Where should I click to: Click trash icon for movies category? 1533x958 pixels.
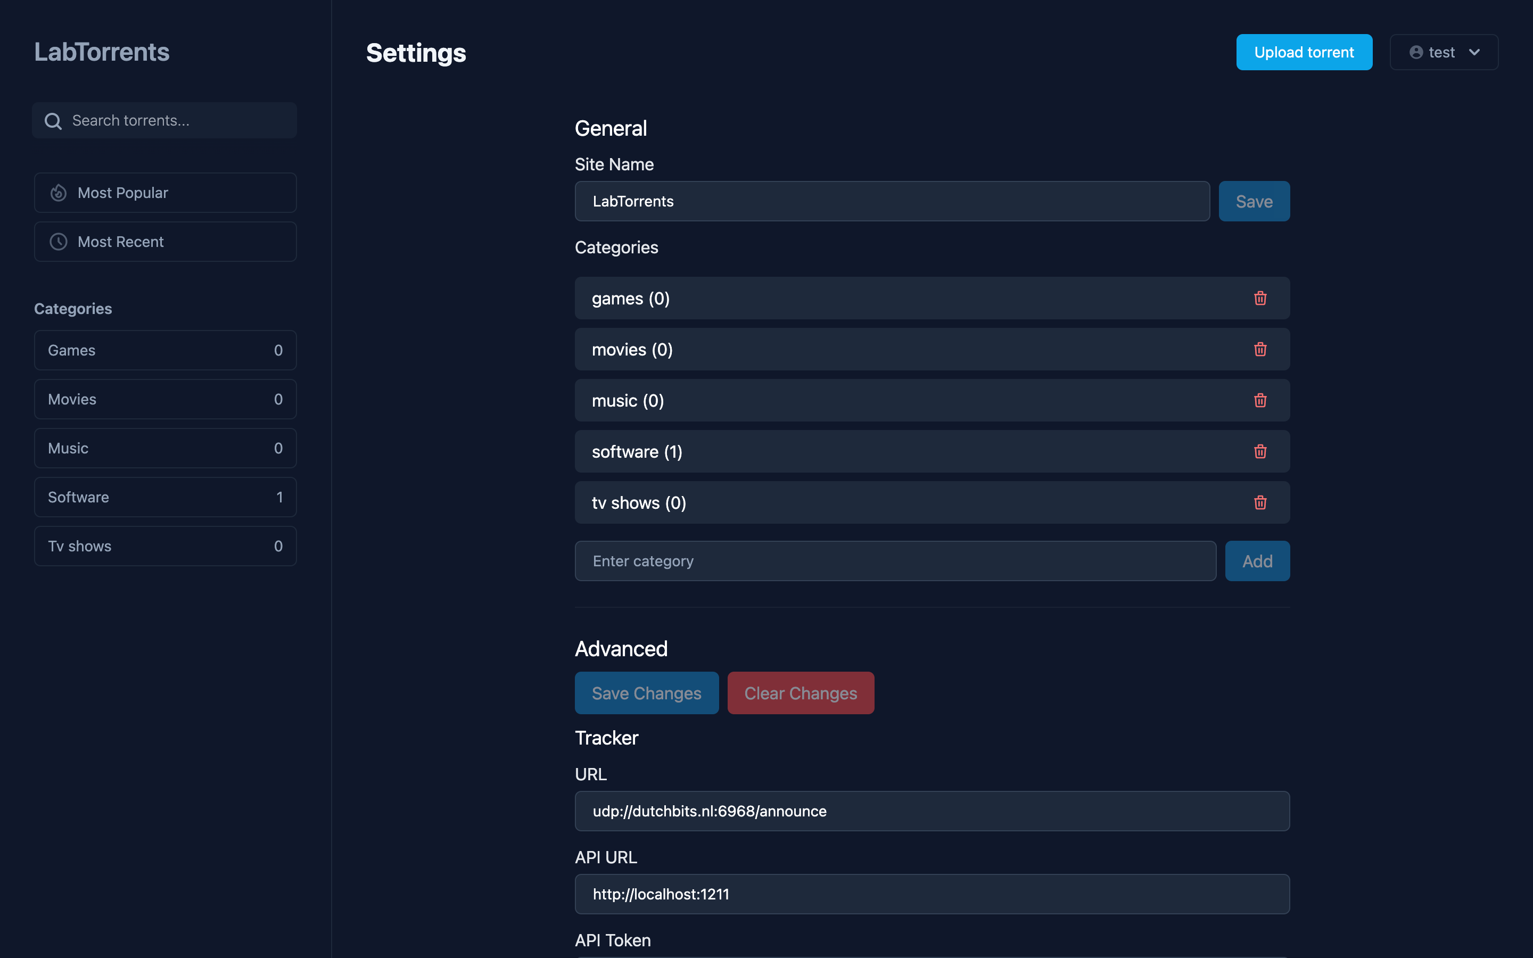(x=1260, y=350)
